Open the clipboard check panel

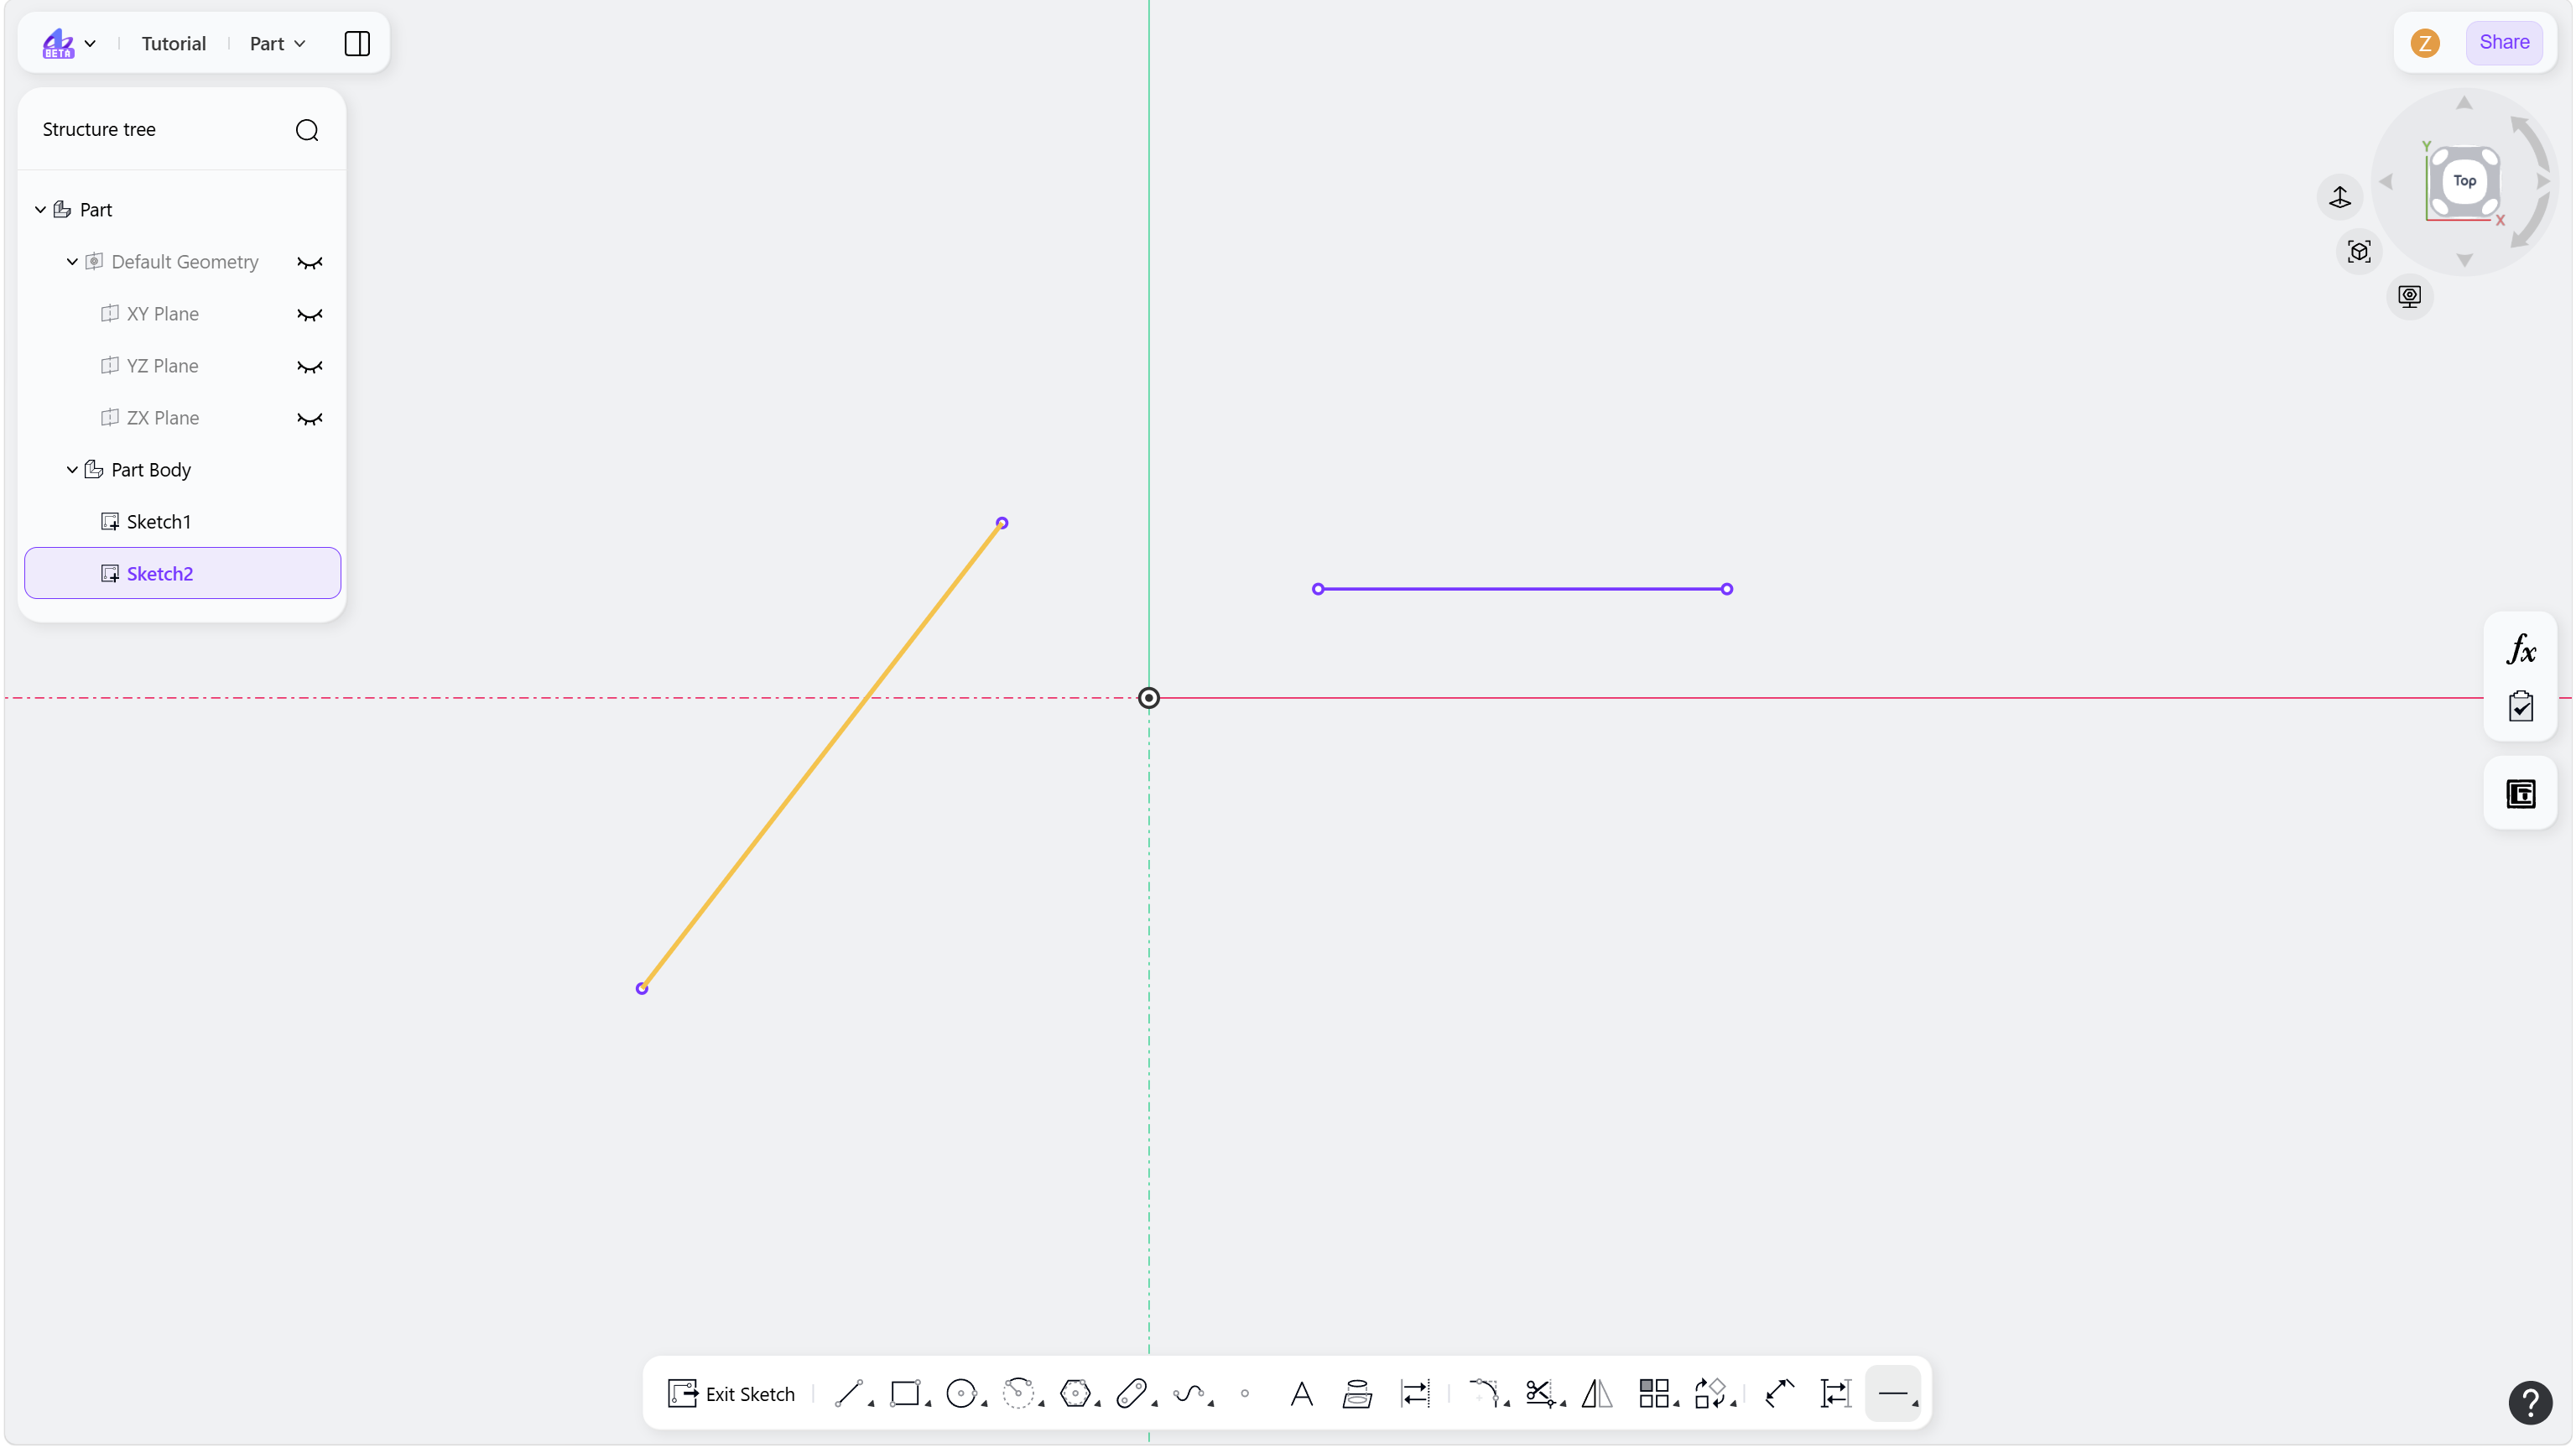2520,706
